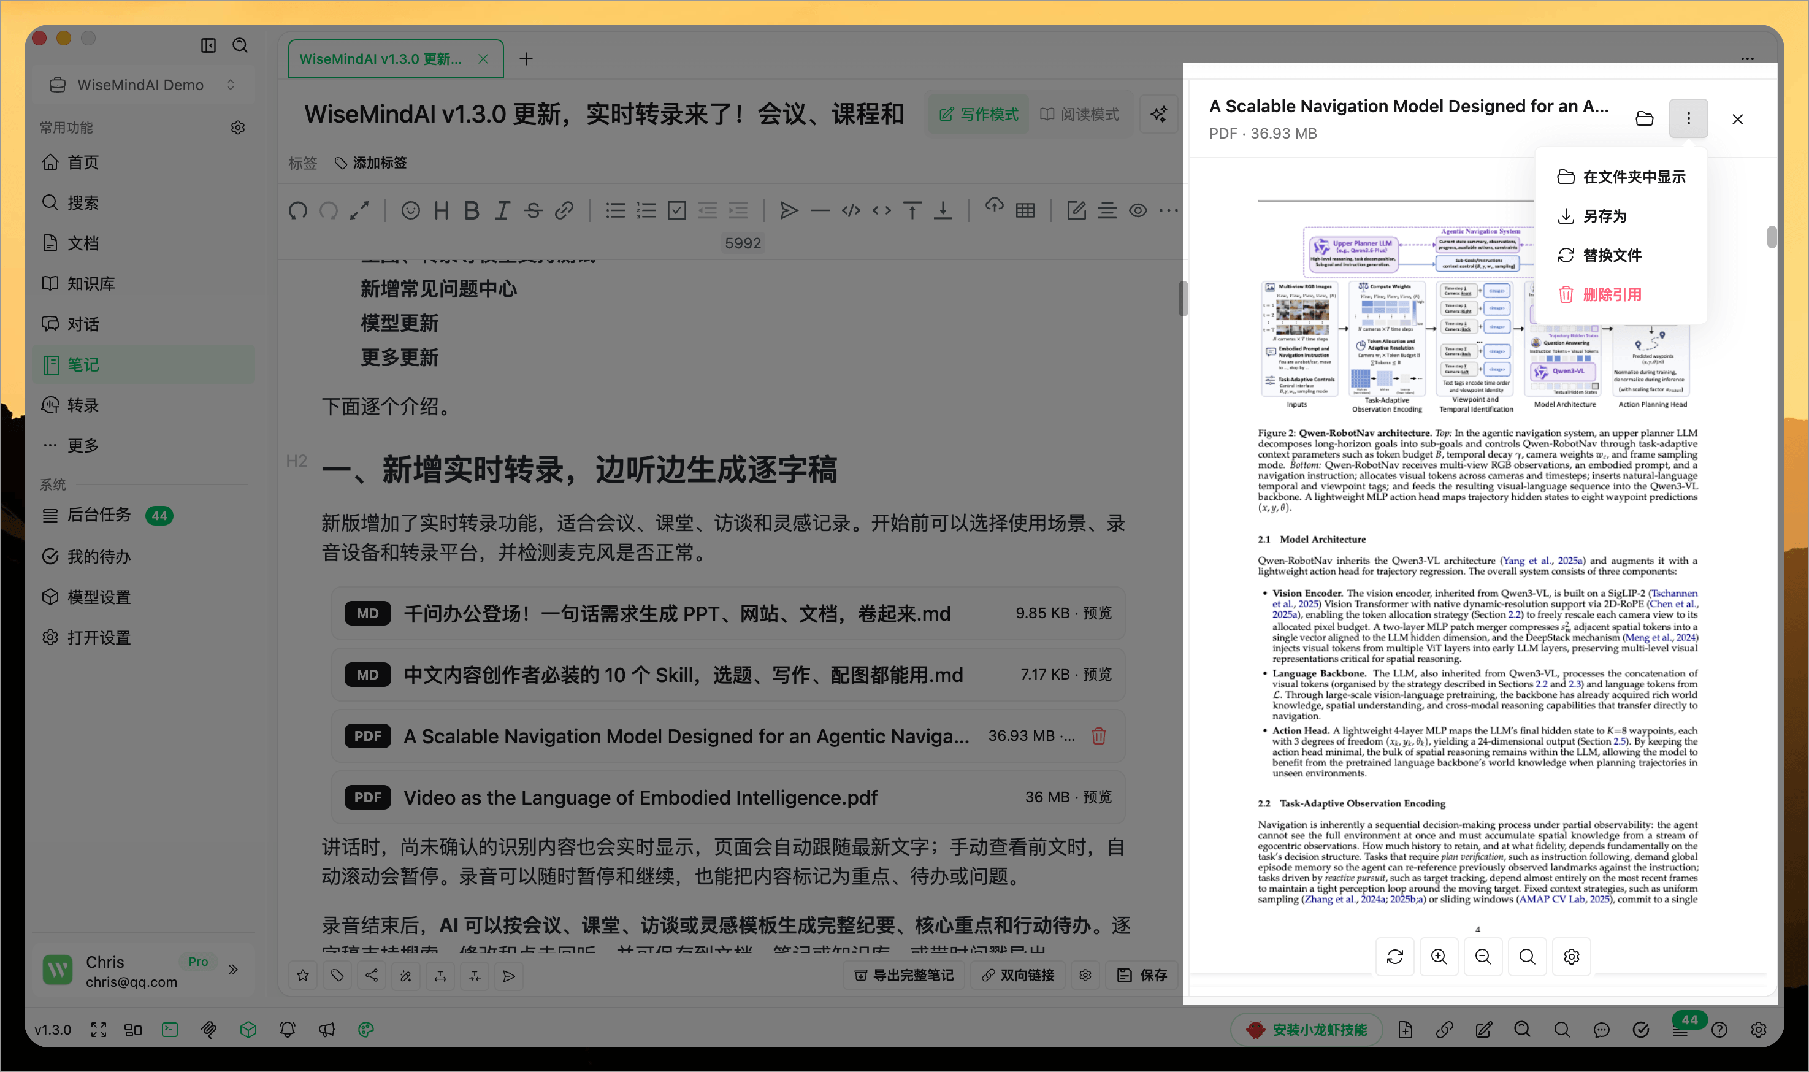
Task: Insert a table from the toolbar
Action: pyautogui.click(x=1025, y=211)
